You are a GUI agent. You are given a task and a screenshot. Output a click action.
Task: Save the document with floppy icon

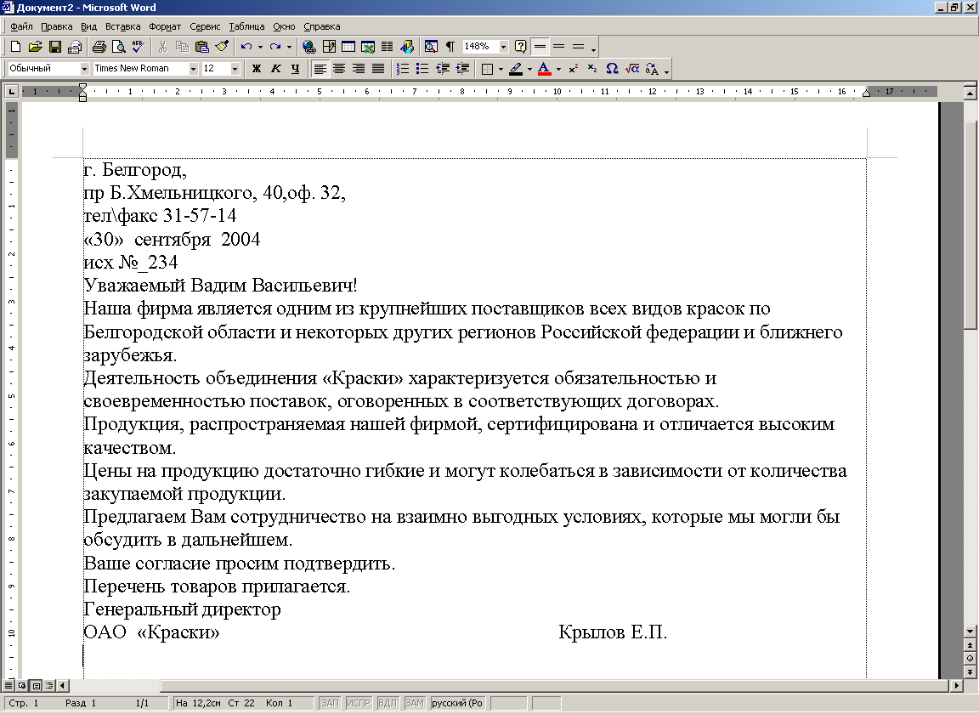55,46
